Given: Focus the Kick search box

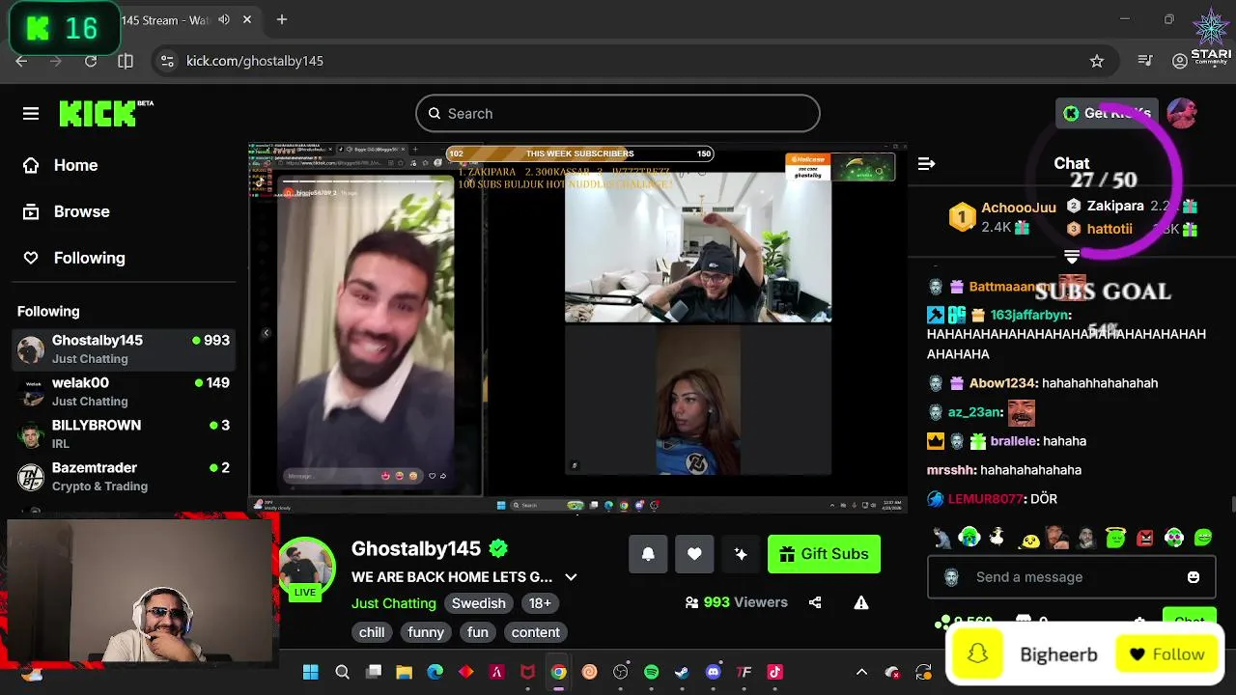Looking at the screenshot, I should click(x=618, y=113).
